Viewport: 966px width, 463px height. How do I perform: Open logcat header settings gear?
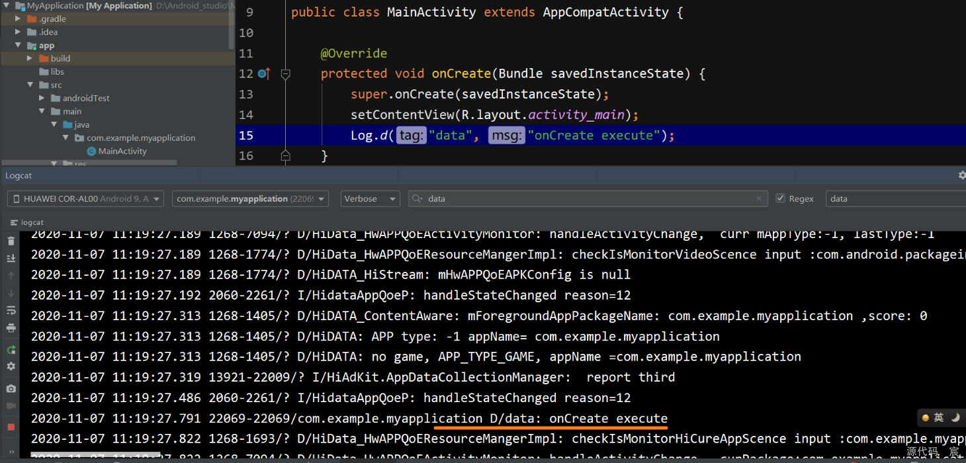click(11, 366)
